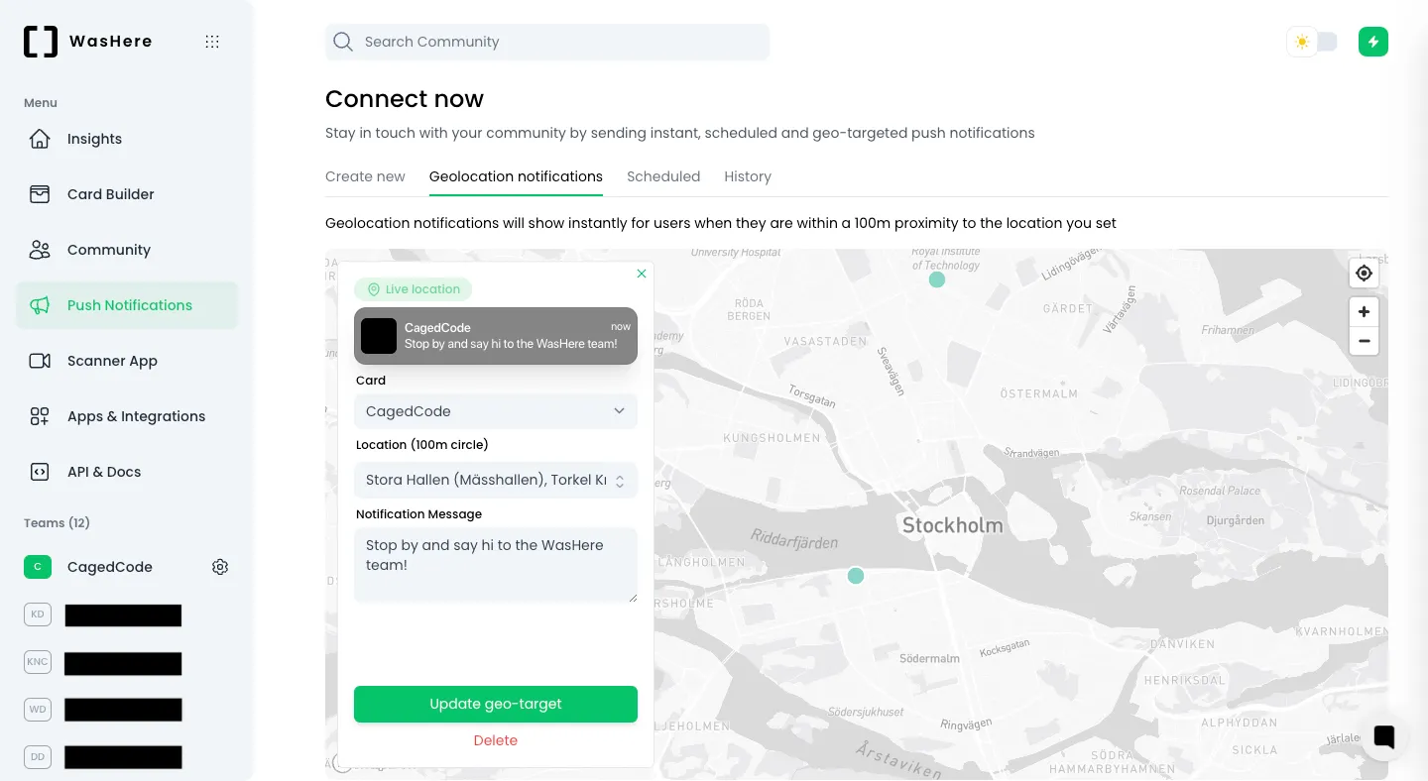Switch to the History tab
This screenshot has width=1428, height=781.
point(748,176)
